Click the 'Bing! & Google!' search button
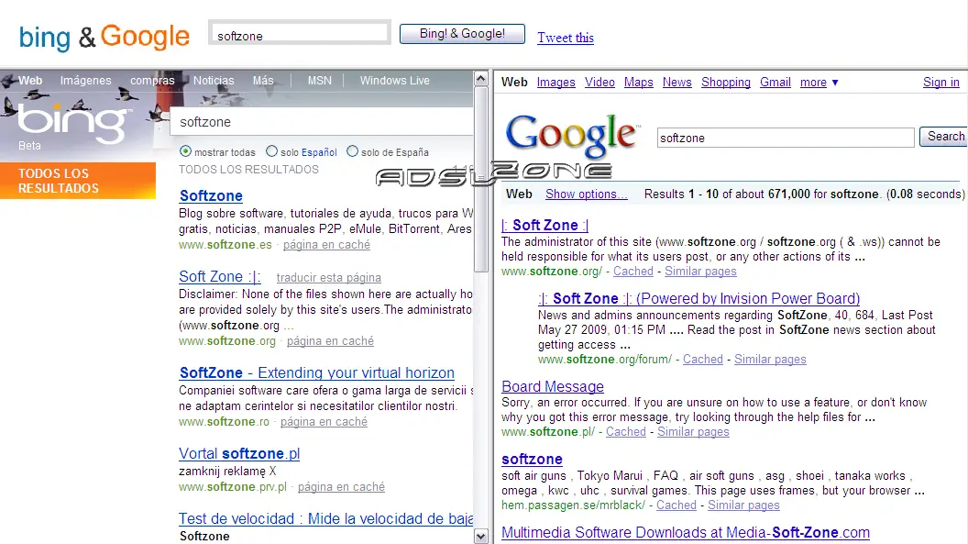This screenshot has height=544, width=968. (462, 34)
